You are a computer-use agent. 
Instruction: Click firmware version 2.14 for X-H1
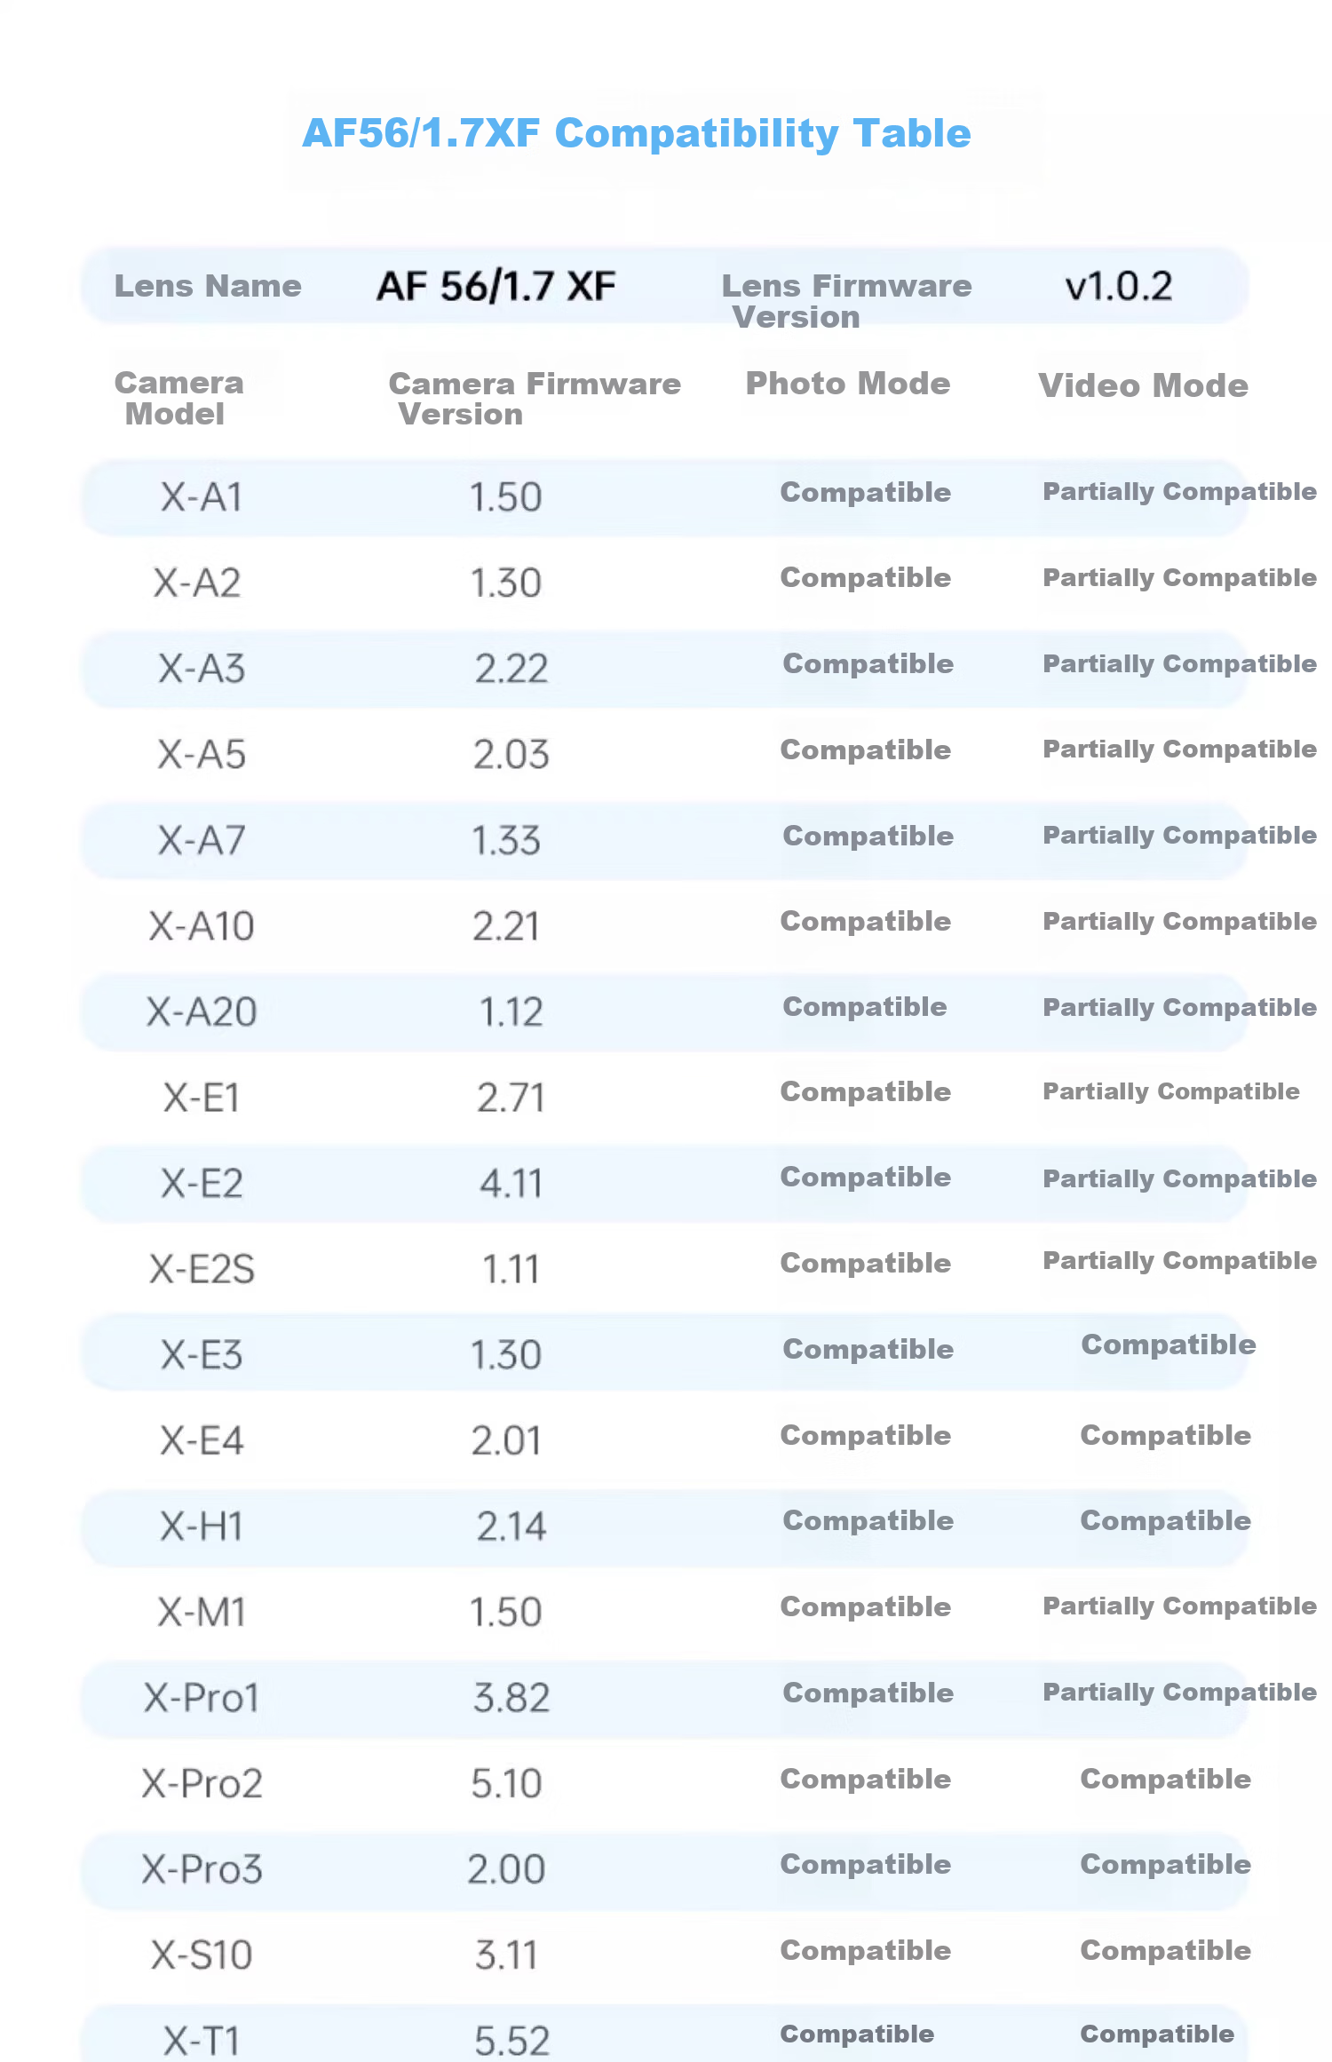click(511, 1526)
